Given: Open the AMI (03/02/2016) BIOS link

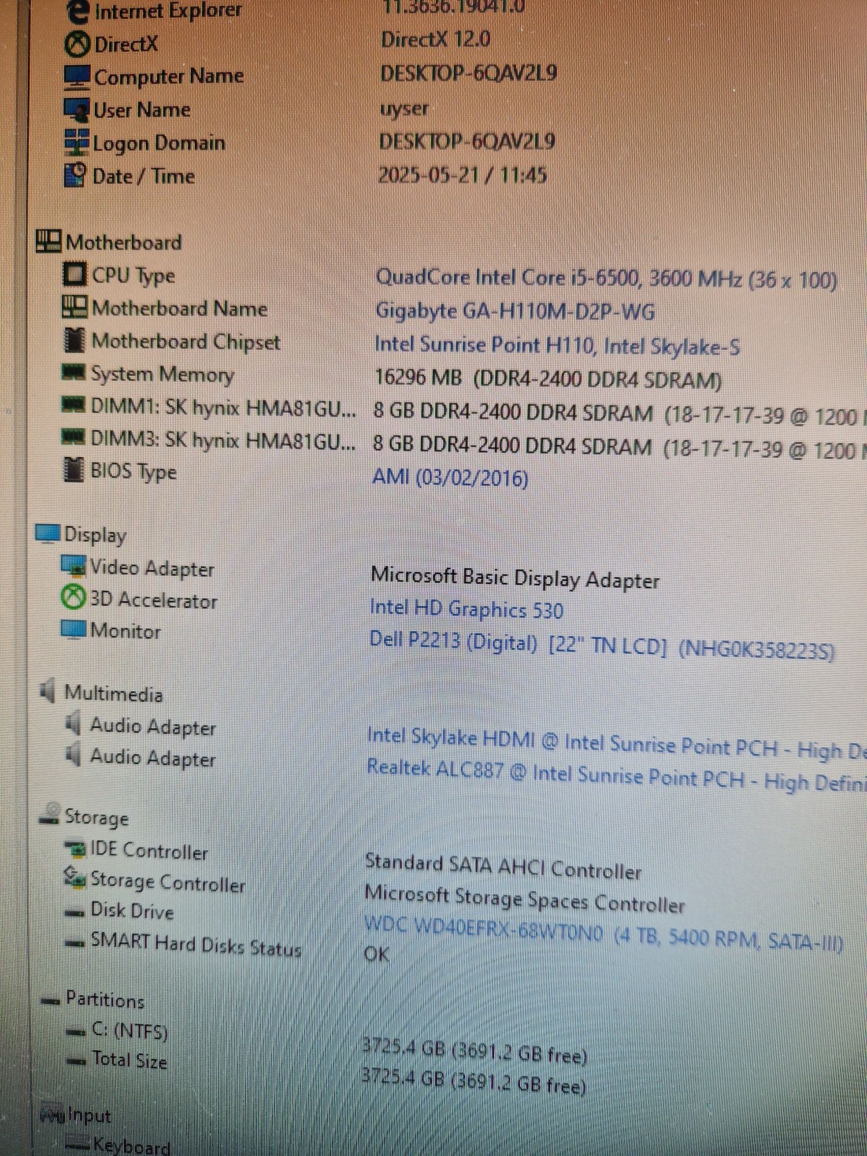Looking at the screenshot, I should (x=451, y=477).
